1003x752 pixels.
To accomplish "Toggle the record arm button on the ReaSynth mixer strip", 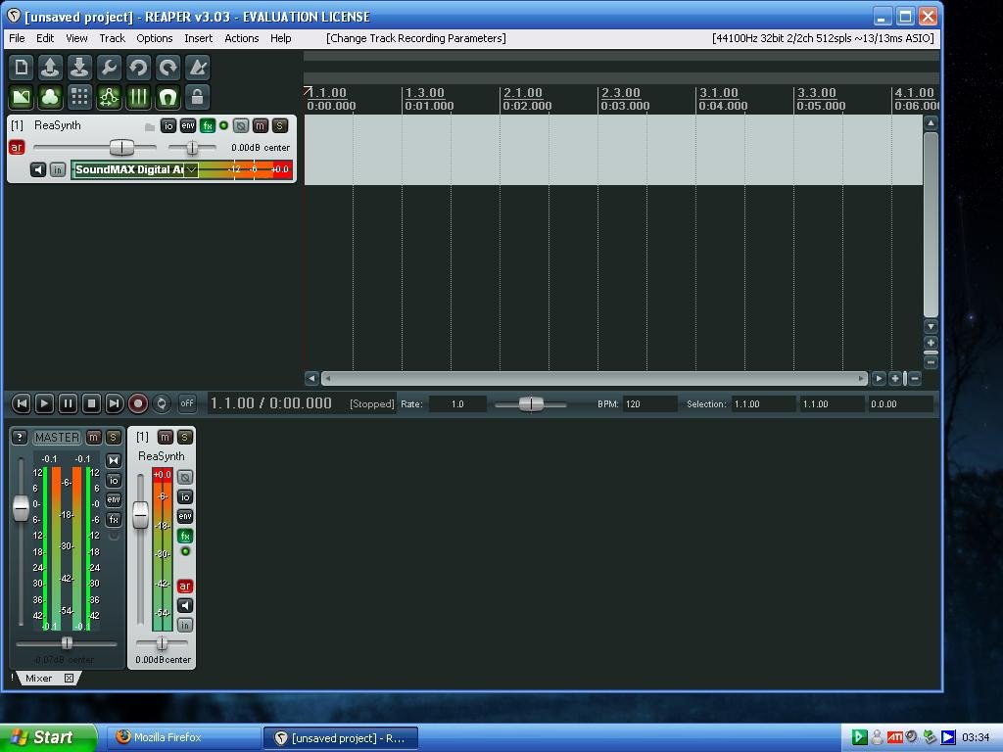I will click(185, 586).
